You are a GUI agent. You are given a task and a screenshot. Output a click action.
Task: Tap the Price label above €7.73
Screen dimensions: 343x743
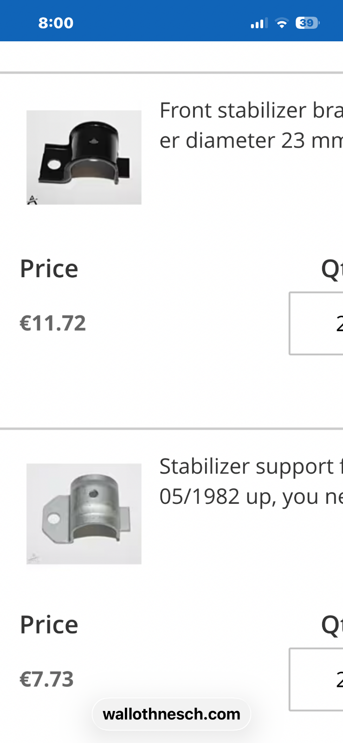pyautogui.click(x=49, y=625)
